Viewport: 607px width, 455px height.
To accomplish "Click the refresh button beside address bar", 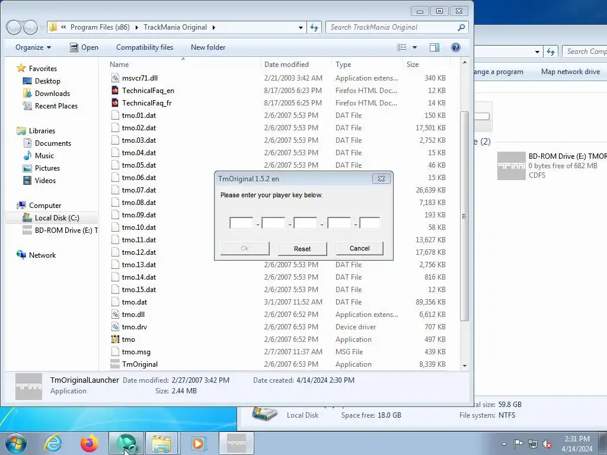I will 314,27.
